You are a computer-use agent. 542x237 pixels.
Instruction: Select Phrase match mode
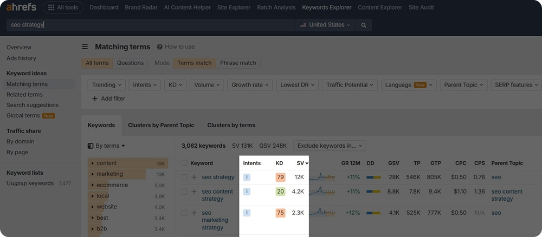pos(238,63)
